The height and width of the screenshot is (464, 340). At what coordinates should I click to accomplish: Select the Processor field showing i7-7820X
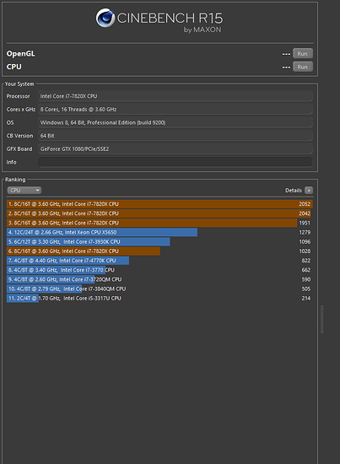tap(175, 96)
